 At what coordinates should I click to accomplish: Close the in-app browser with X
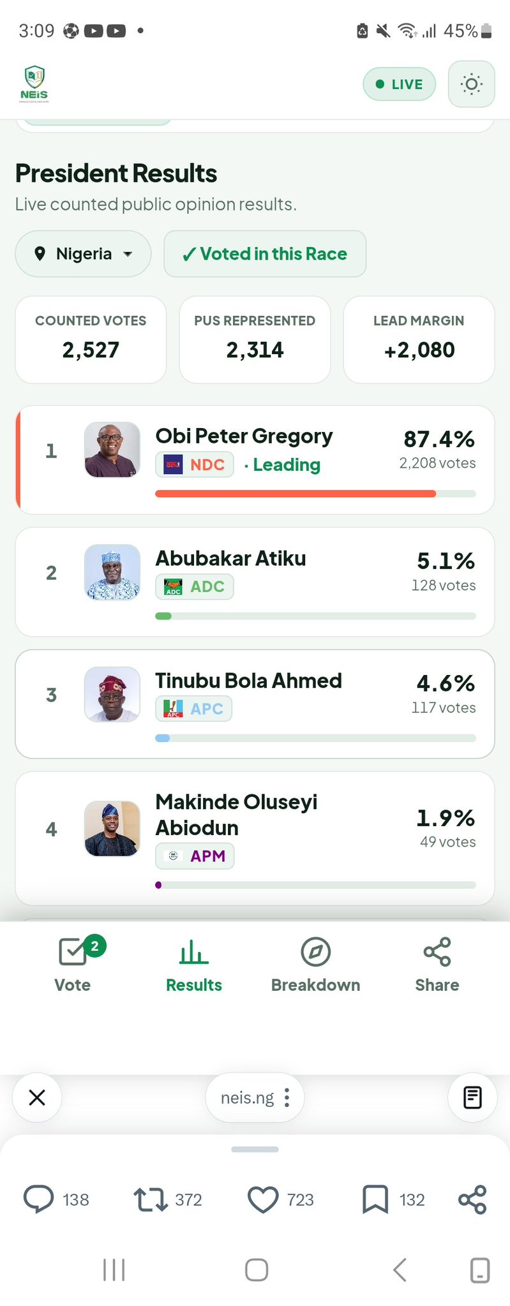(37, 1097)
